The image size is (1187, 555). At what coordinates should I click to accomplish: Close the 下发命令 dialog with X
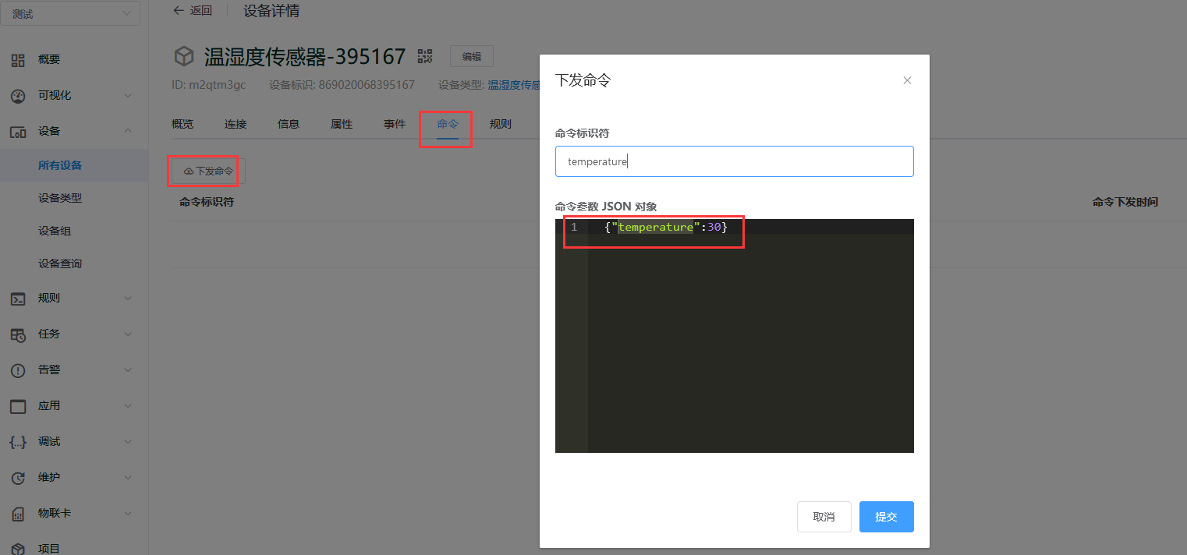coord(907,80)
